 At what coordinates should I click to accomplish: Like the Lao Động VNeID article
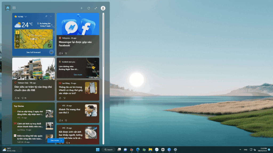point(60,98)
